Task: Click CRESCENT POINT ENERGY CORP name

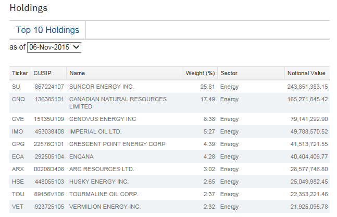Action: (117, 144)
